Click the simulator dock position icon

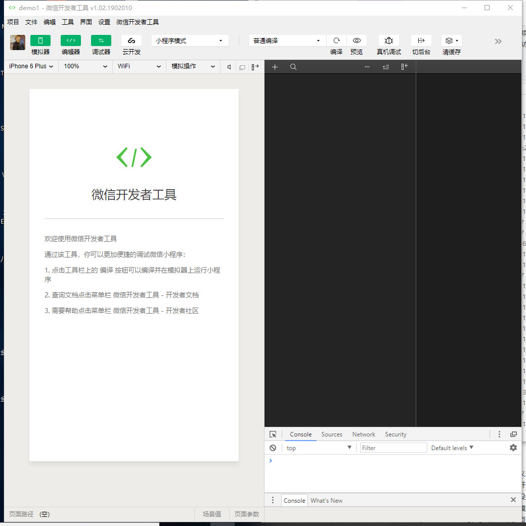tap(255, 67)
